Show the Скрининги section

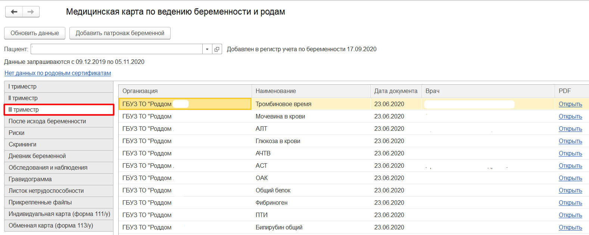(59, 145)
